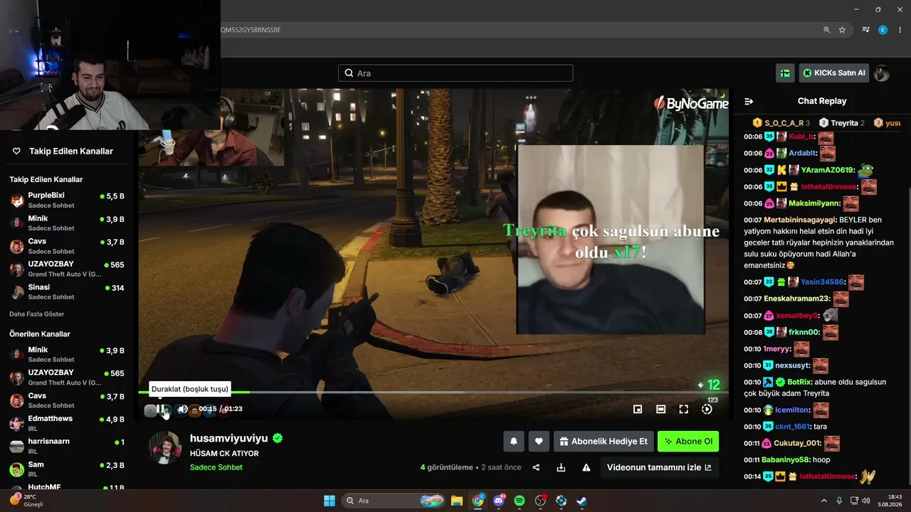911x512 pixels.
Task: Click Kubi_b username in chat
Action: pos(801,137)
